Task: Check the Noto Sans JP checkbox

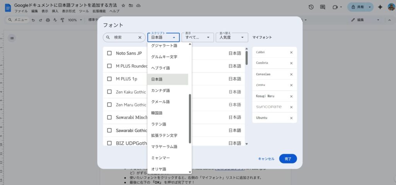Action: pyautogui.click(x=109, y=53)
